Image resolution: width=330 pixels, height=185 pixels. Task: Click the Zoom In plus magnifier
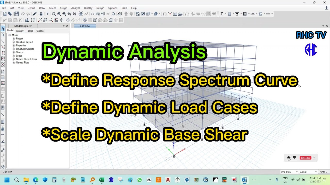(x=69, y=14)
